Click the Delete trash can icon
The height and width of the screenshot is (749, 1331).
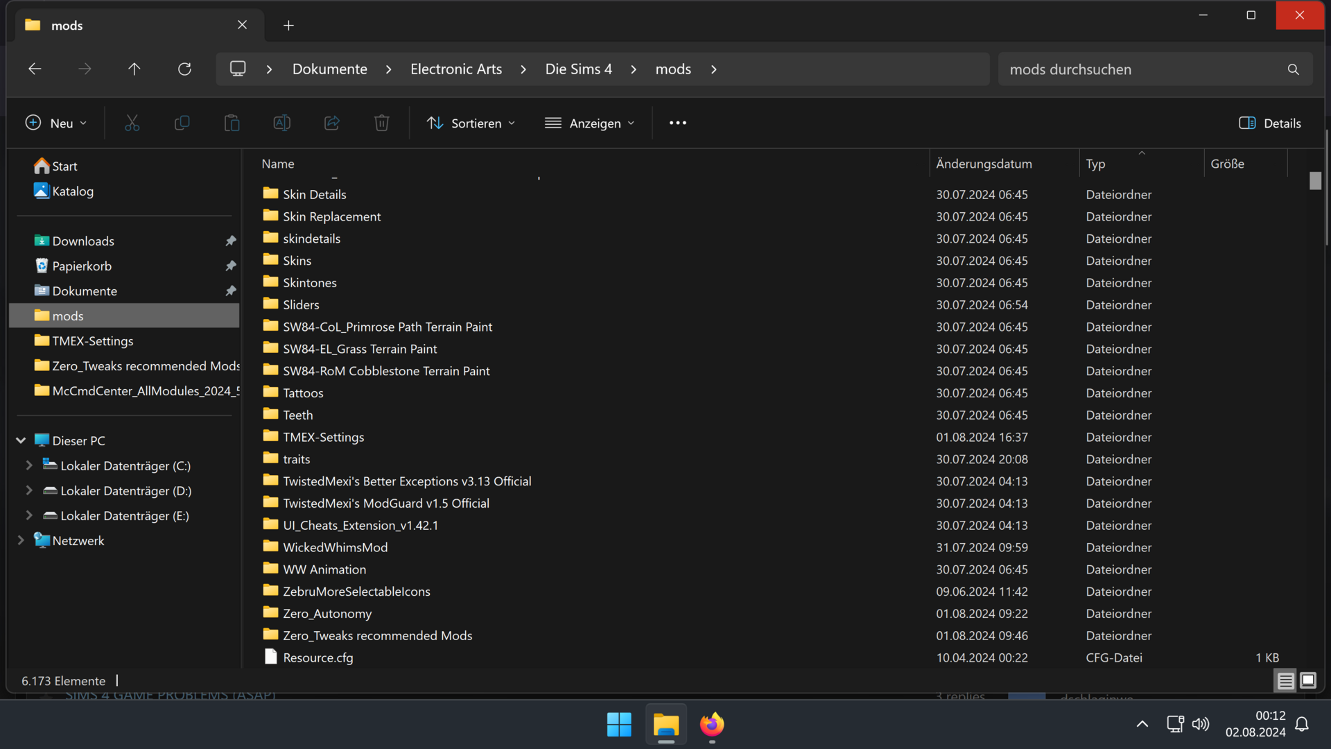pyautogui.click(x=381, y=123)
